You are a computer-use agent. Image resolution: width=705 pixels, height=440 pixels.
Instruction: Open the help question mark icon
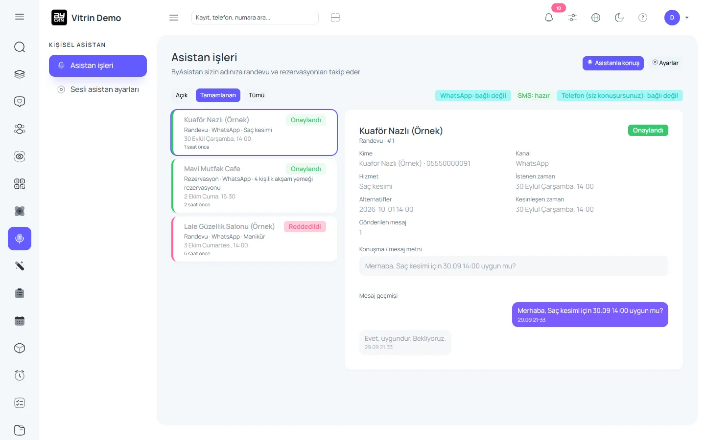(643, 18)
